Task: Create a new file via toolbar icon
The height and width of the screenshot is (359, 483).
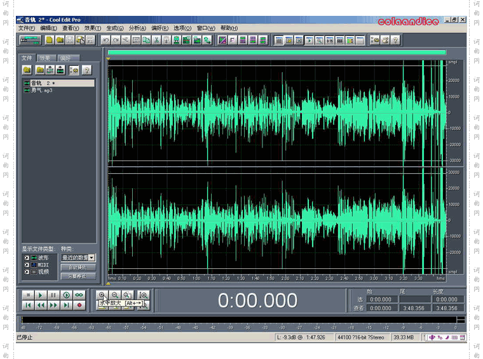Action: point(50,40)
